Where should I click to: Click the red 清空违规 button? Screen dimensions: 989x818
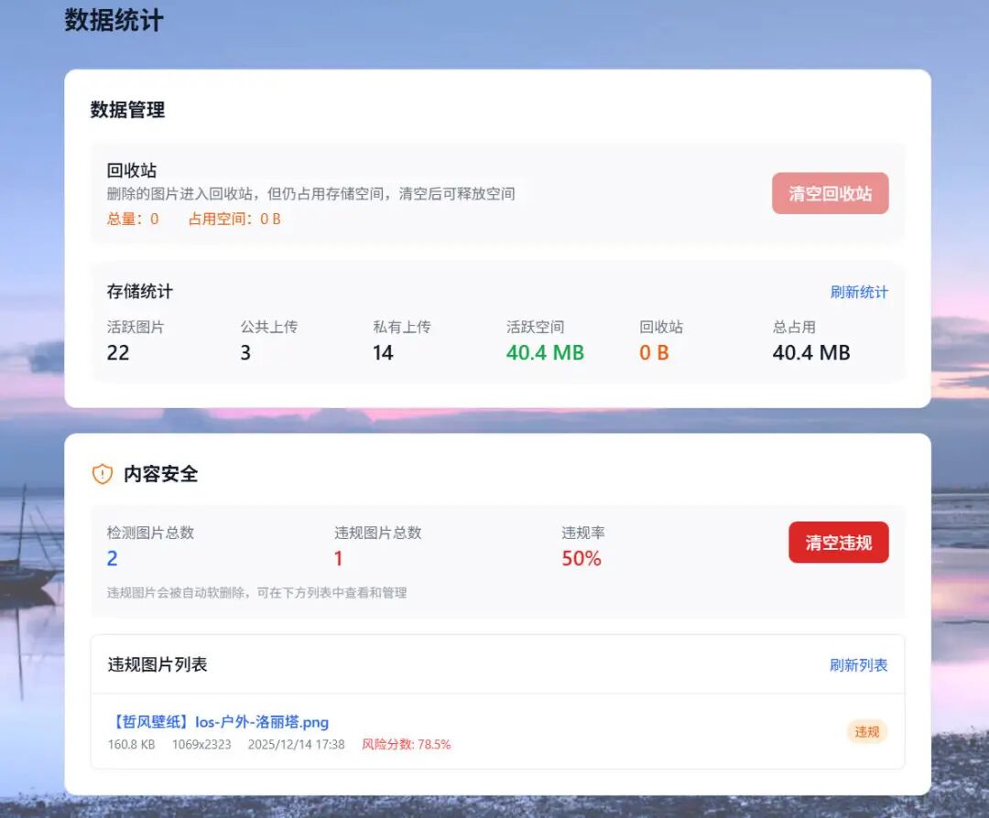838,542
